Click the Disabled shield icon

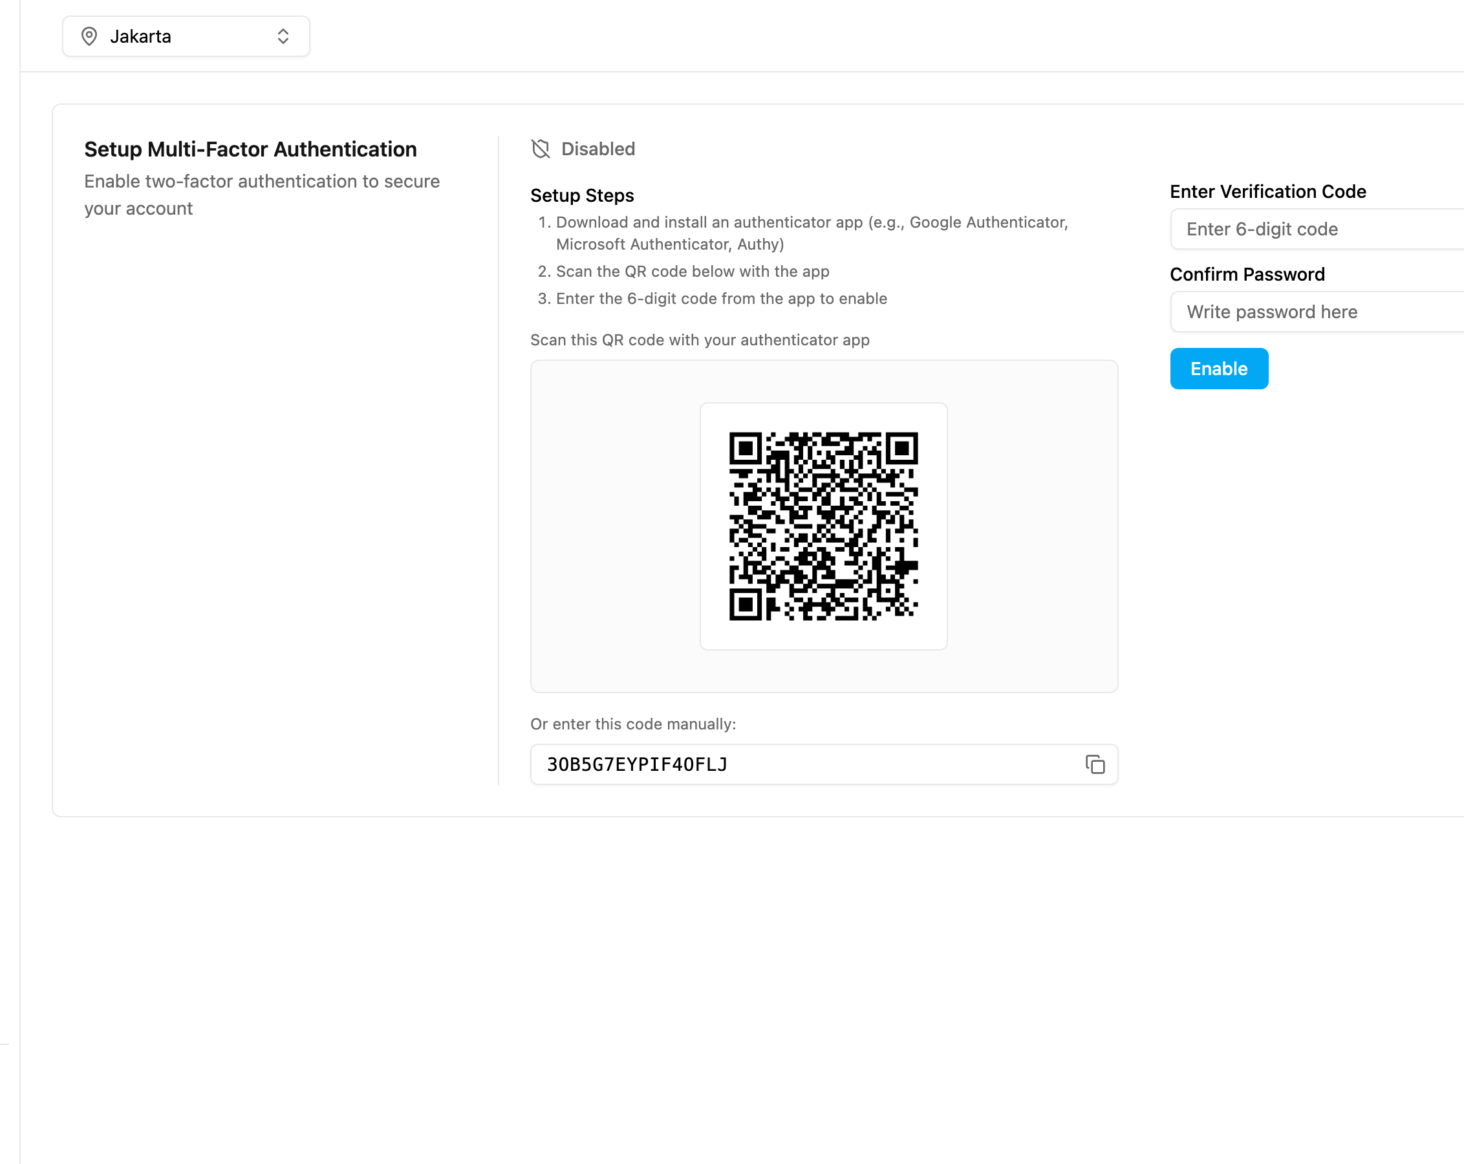(x=541, y=149)
